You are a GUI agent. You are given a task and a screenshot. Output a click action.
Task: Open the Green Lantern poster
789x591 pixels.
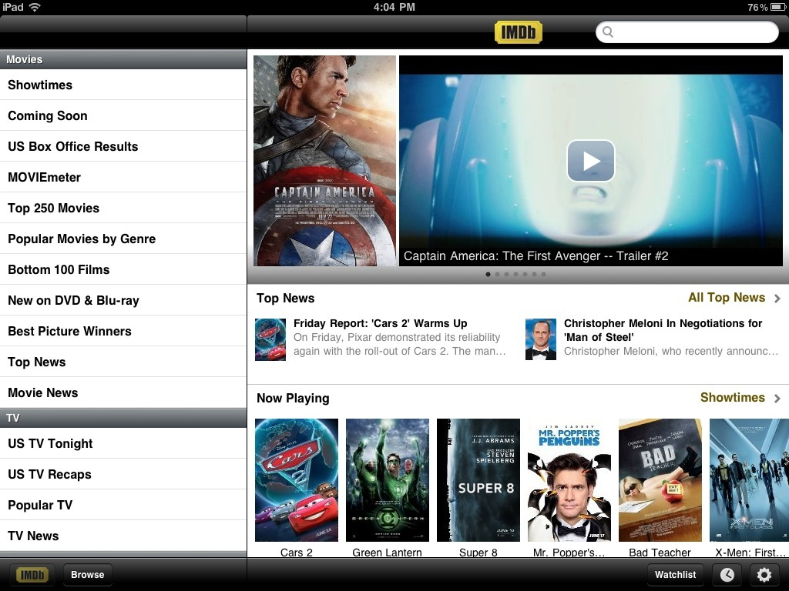388,480
